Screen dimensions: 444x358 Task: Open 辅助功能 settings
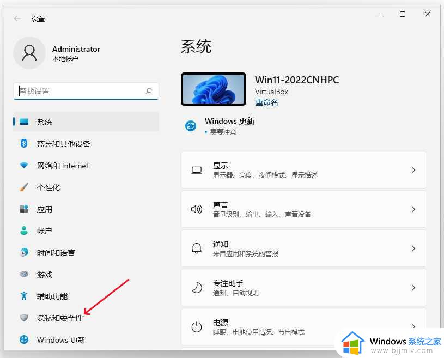point(86,296)
